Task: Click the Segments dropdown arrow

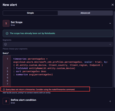Action: (110, 44)
